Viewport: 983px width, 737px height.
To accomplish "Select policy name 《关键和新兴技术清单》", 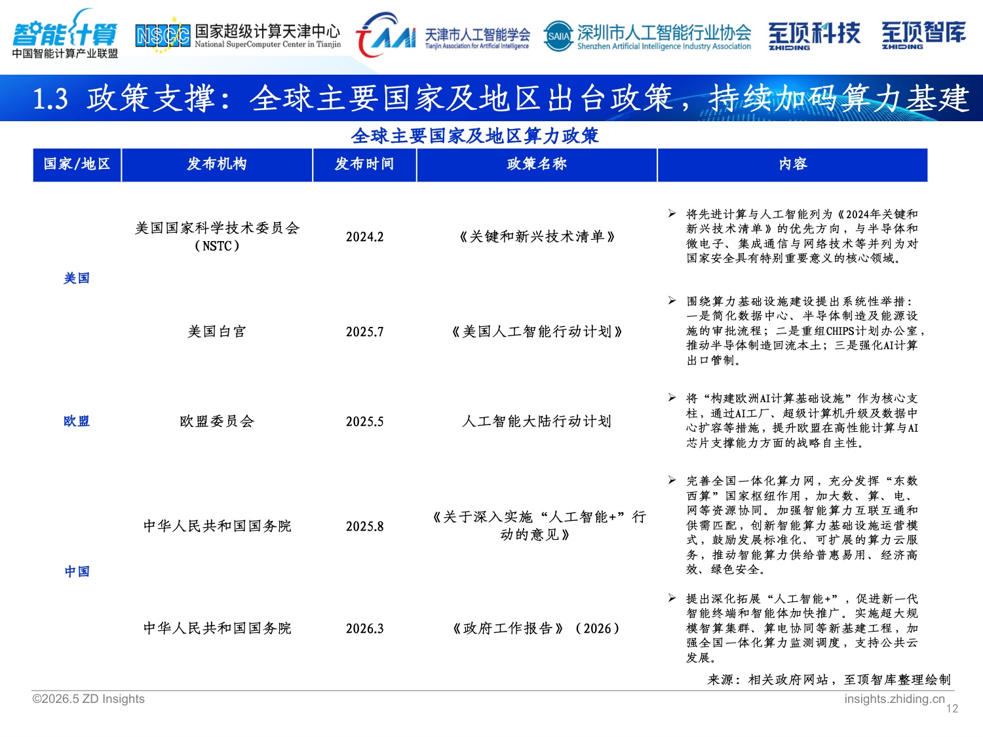I will pyautogui.click(x=537, y=236).
